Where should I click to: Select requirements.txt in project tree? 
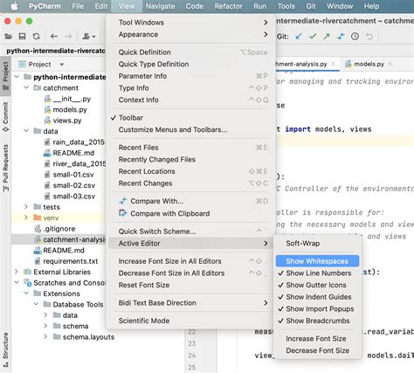pyautogui.click(x=70, y=261)
